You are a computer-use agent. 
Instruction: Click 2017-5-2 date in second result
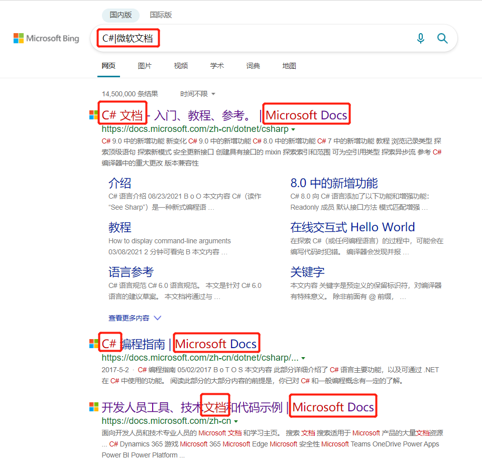click(115, 370)
